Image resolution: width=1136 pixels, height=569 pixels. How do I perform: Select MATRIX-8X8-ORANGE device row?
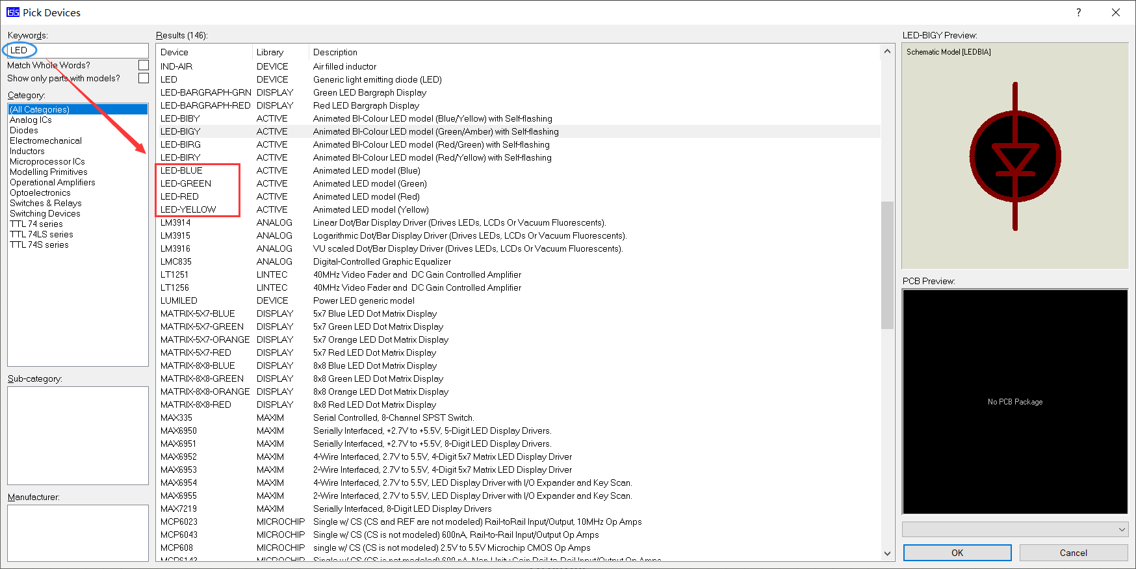point(519,391)
